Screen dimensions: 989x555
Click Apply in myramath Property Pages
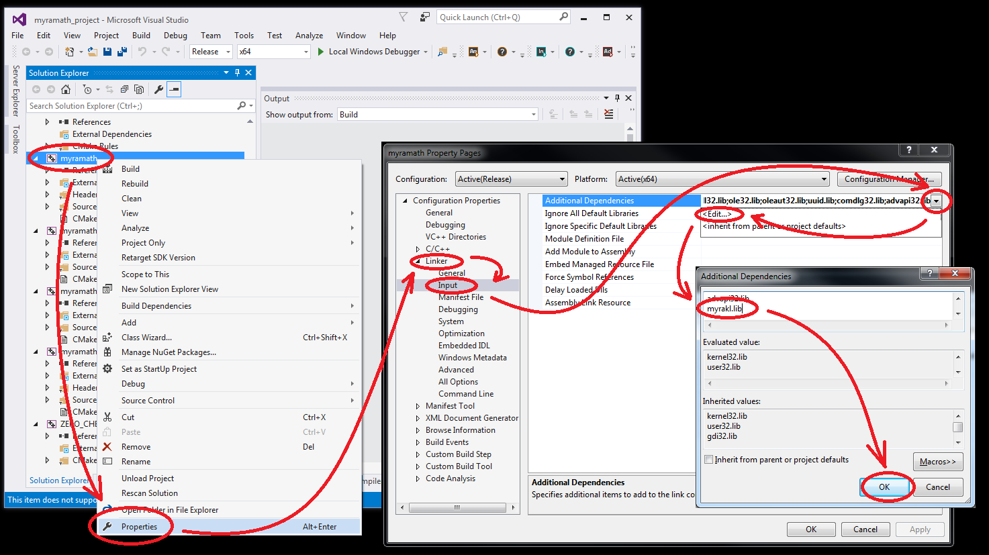pyautogui.click(x=920, y=529)
